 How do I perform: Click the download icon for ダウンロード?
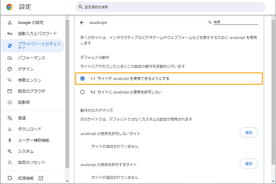pos(9,129)
